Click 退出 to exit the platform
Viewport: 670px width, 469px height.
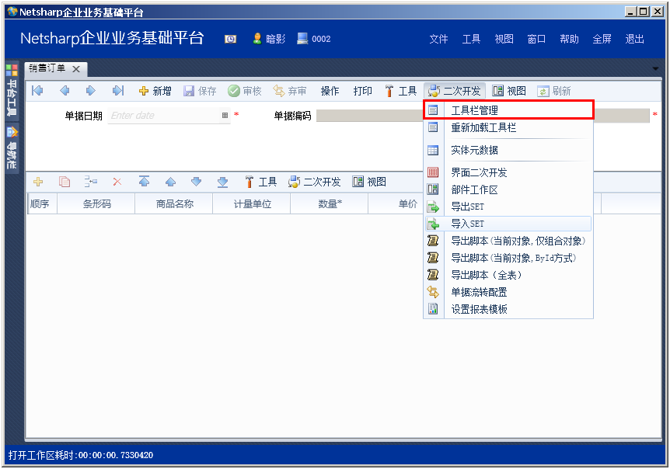tap(634, 39)
